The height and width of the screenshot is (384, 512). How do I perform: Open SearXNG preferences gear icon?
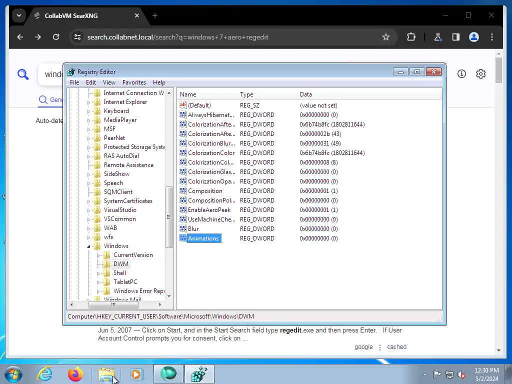(480, 74)
